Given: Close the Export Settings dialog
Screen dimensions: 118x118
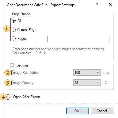Looking at the screenshot, I should point(111,5).
